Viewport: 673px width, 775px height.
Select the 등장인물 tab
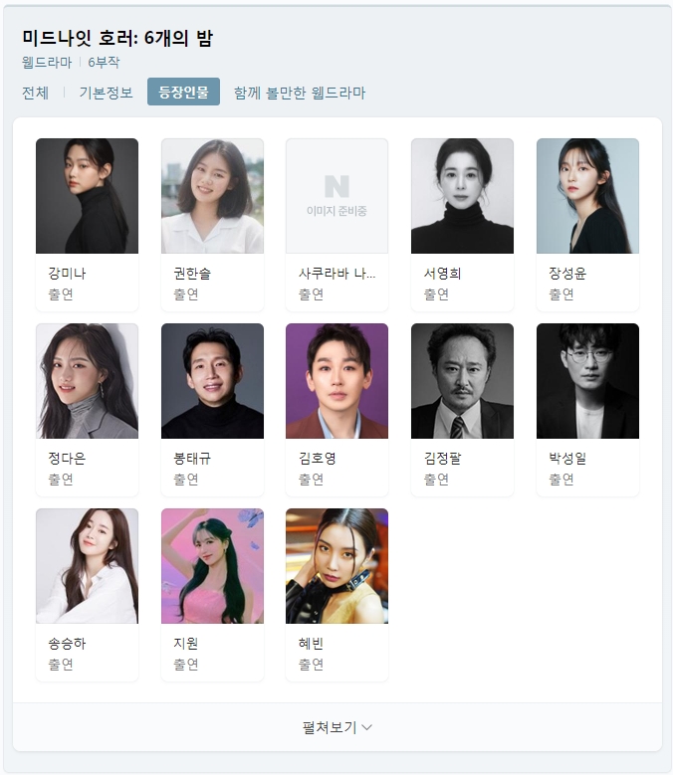tap(183, 92)
